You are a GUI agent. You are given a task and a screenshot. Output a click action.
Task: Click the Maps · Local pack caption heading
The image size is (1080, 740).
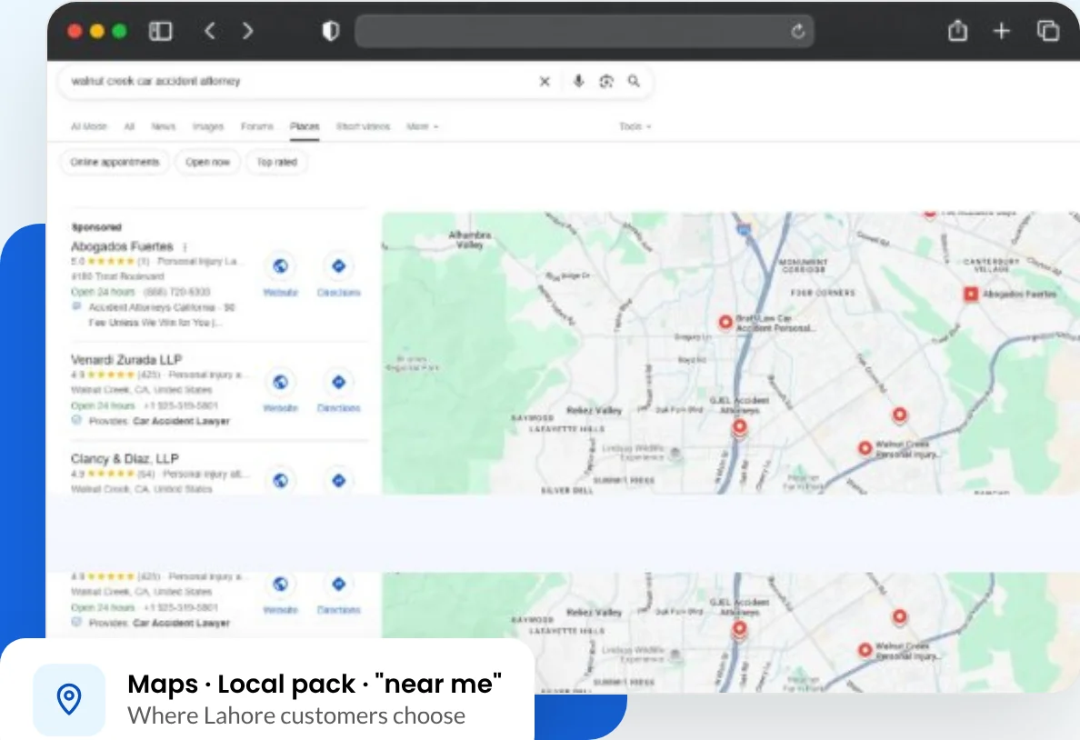click(315, 684)
